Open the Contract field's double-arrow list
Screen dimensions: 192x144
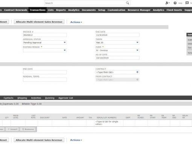[x=137, y=72]
